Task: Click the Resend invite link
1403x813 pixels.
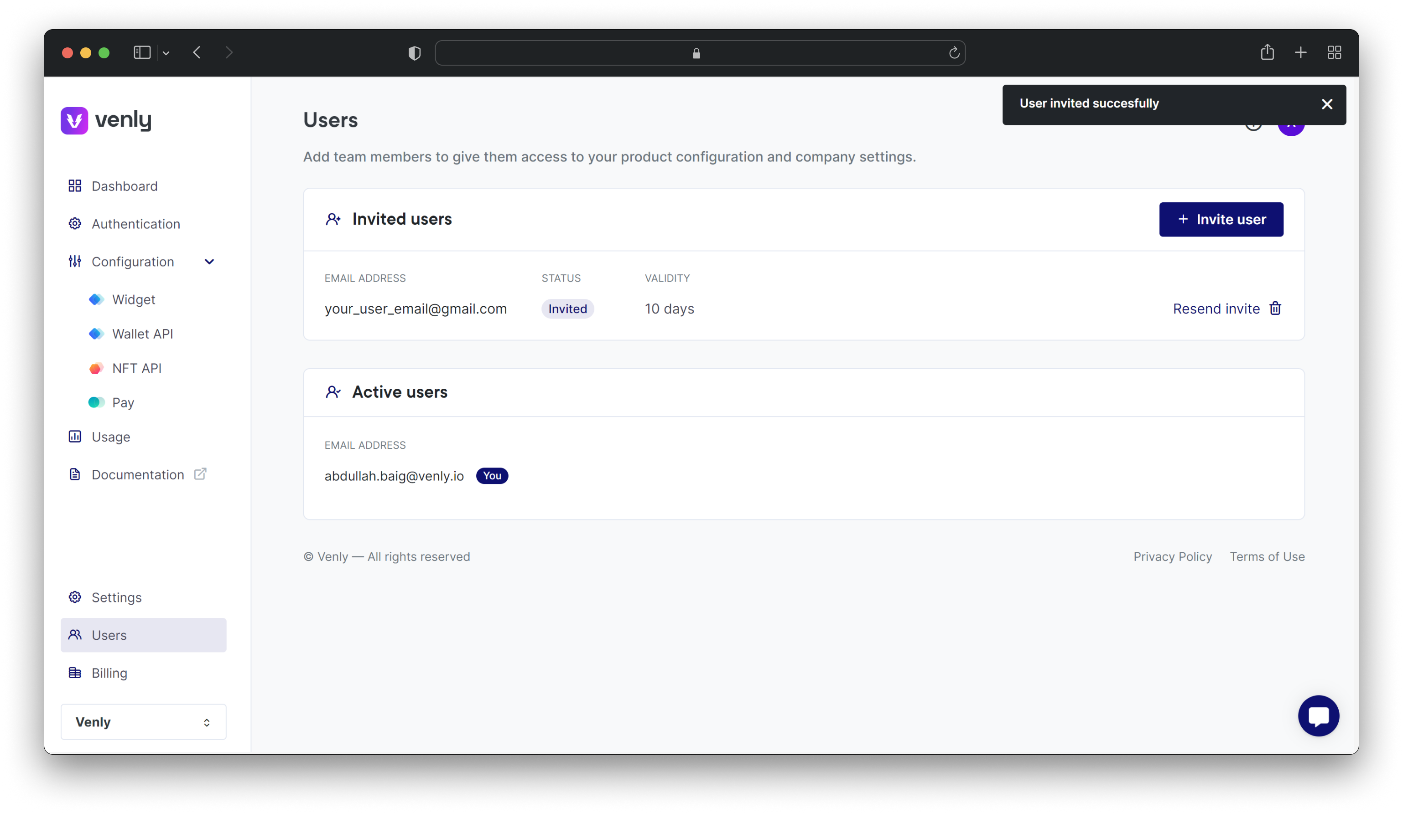Action: [1215, 308]
